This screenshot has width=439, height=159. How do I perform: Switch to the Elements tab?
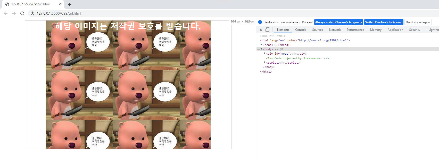pyautogui.click(x=283, y=30)
